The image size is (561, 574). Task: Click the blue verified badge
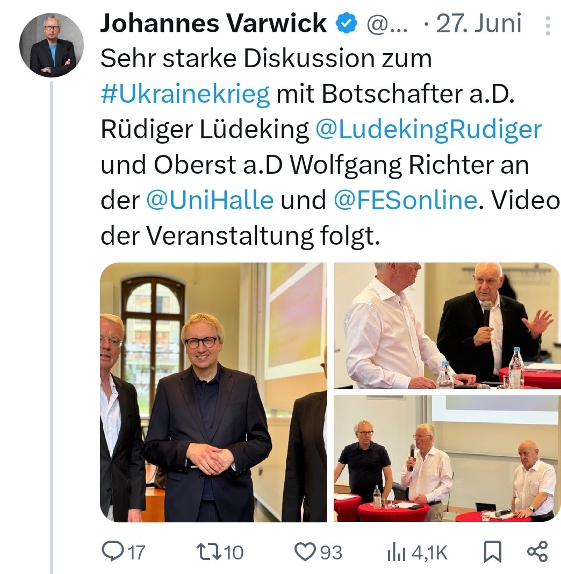347,24
